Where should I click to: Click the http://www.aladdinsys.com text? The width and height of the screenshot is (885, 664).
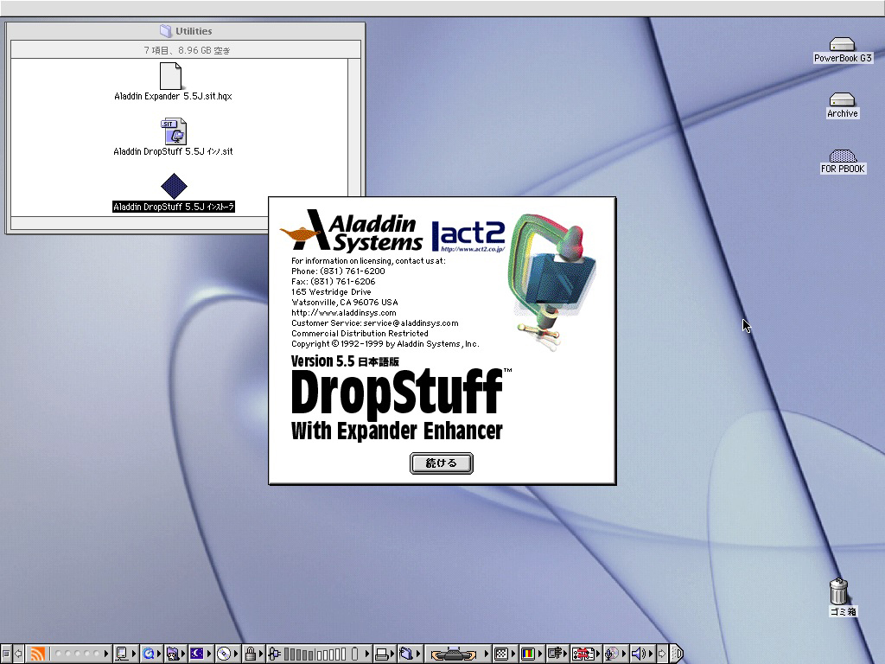point(344,313)
